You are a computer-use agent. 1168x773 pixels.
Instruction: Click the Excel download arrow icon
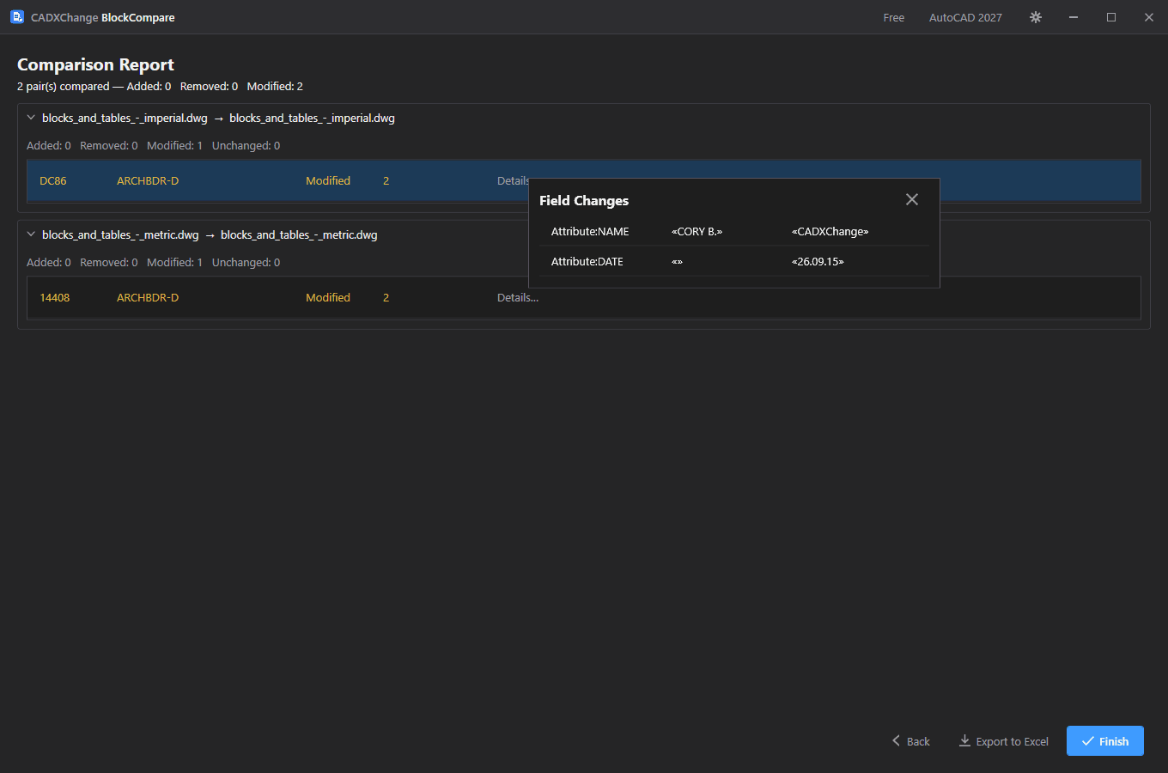point(964,740)
